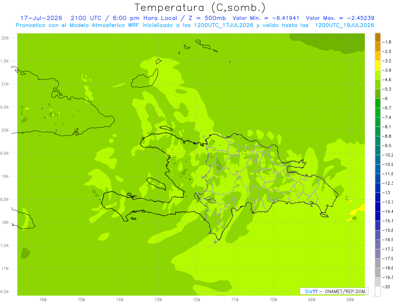Screen dimensions: 393x304
Task: Click the 'Temperatura (C,somb.)' chart title
Action: [200, 8]
